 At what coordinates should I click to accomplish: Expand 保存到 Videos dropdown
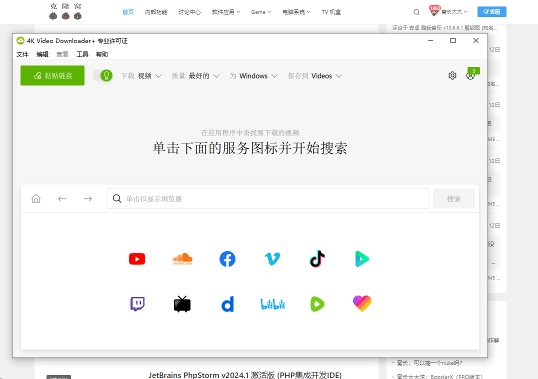click(314, 76)
